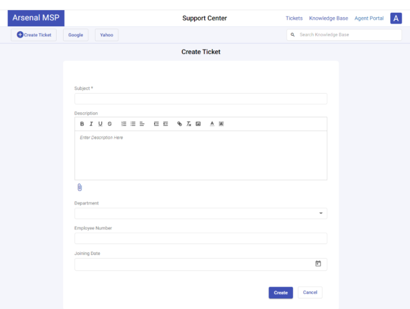Go to Tickets page
Image resolution: width=410 pixels, height=309 pixels.
click(294, 18)
